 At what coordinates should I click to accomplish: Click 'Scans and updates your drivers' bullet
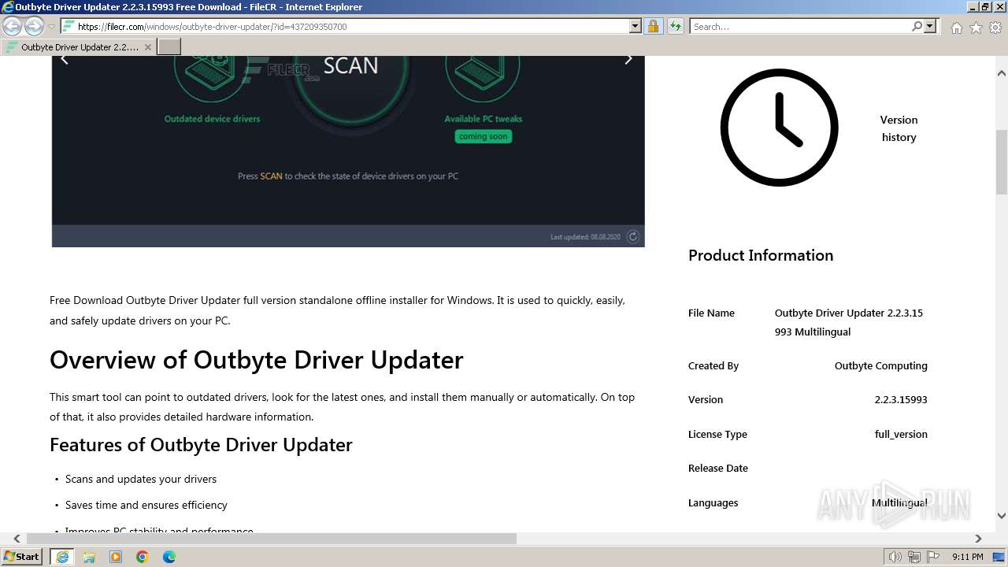tap(141, 479)
